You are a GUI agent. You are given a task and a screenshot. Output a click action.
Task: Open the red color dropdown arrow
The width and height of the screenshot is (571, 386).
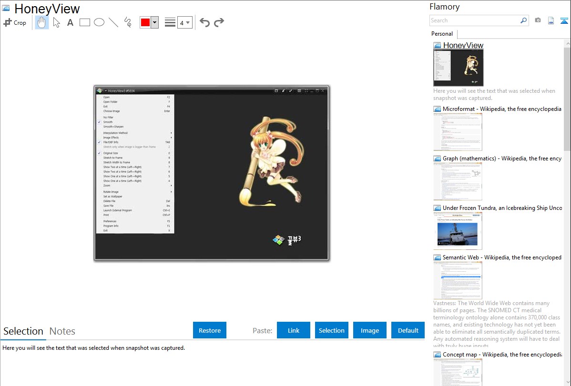tap(154, 22)
